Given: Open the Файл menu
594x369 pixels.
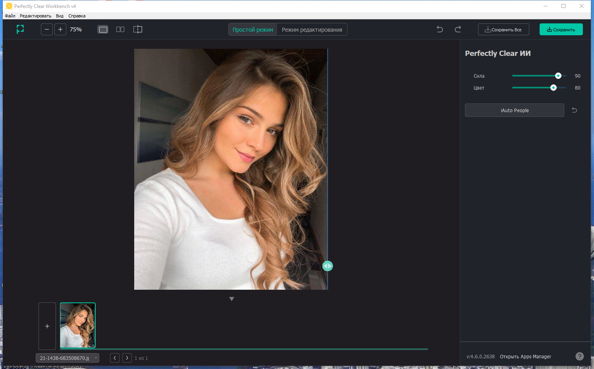Looking at the screenshot, I should coord(10,15).
